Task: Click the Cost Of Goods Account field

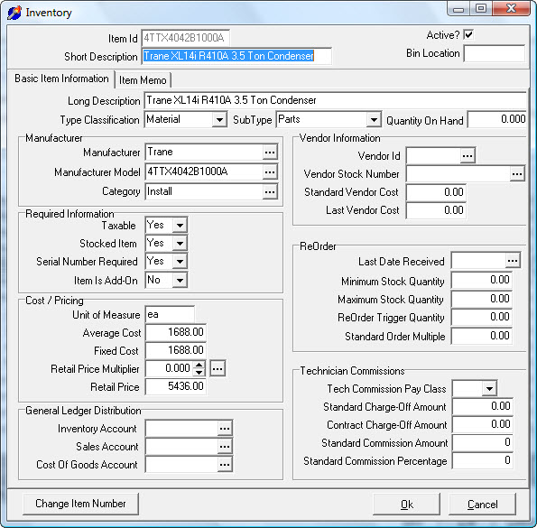Action: [x=181, y=465]
